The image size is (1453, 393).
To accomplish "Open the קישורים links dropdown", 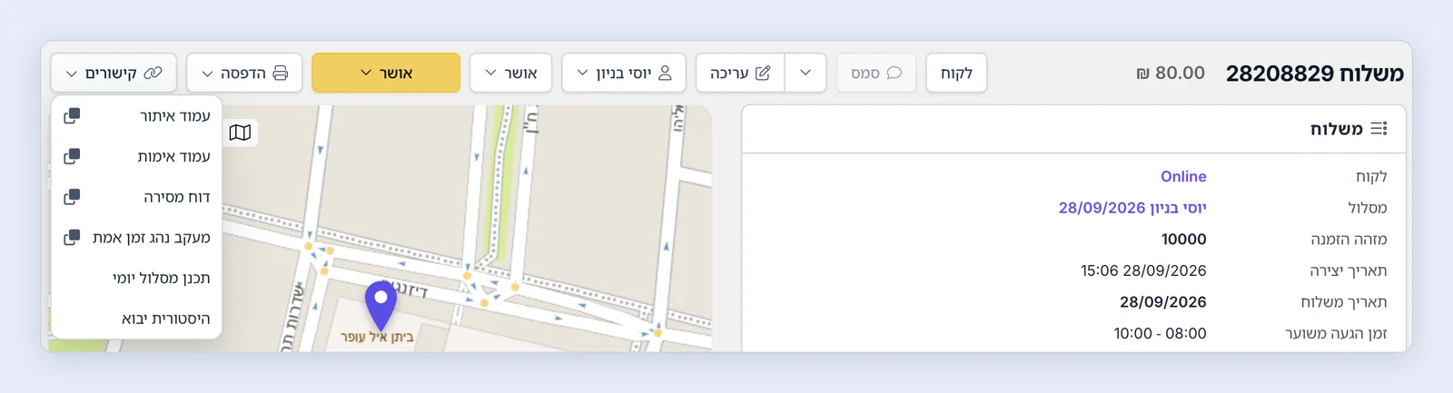I will [x=114, y=73].
